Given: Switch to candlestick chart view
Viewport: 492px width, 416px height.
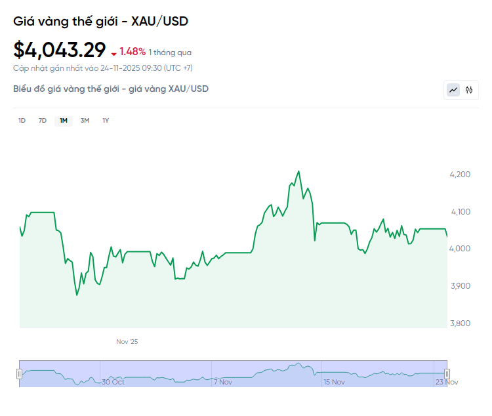Looking at the screenshot, I should pyautogui.click(x=469, y=90).
